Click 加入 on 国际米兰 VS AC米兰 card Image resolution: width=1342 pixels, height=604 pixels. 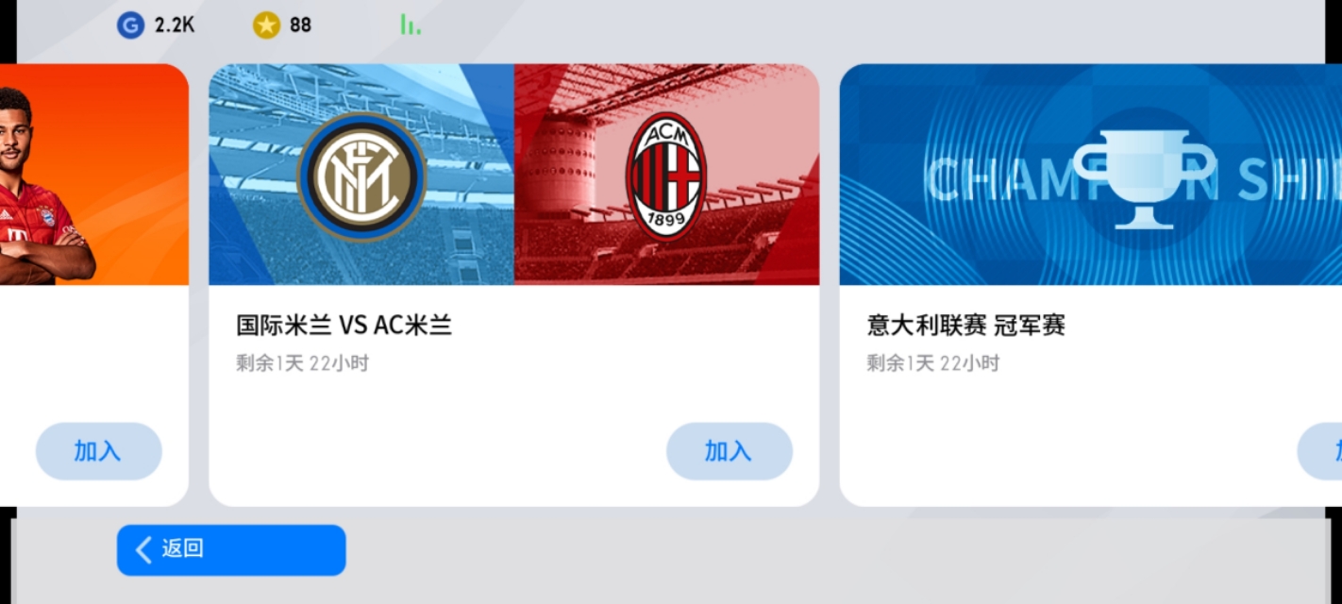tap(729, 451)
